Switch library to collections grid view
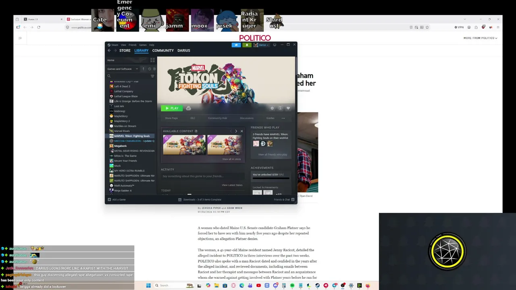The width and height of the screenshot is (516, 290). tap(152, 60)
